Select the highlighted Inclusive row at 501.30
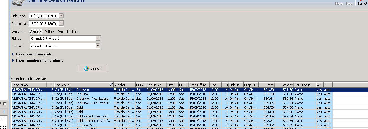This screenshot has height=129, width=368. [189, 90]
